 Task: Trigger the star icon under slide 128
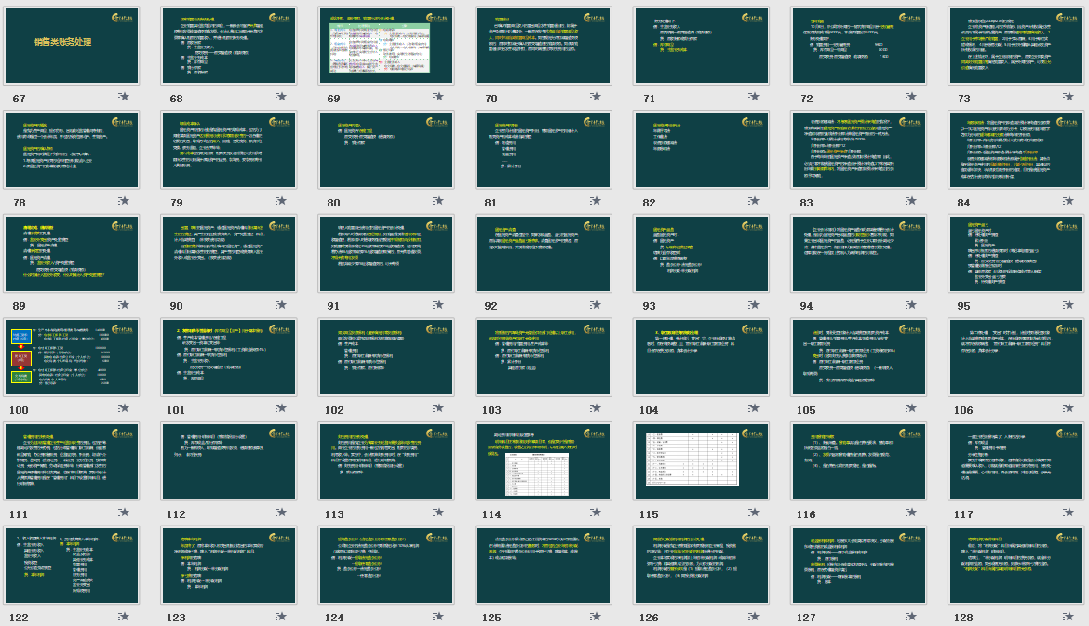point(1069,617)
